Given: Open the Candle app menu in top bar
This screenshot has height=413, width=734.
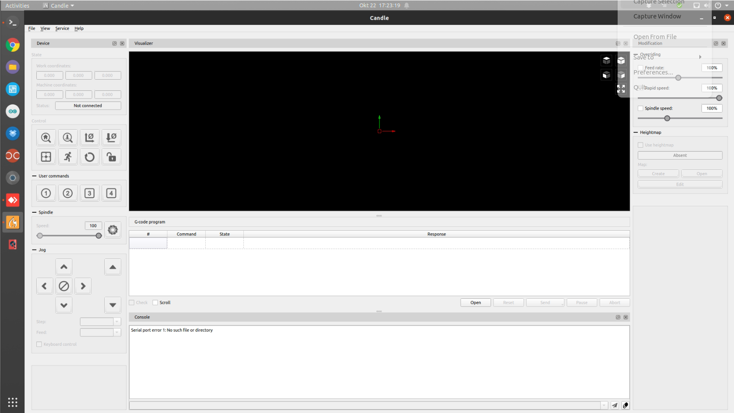Looking at the screenshot, I should tap(59, 6).
